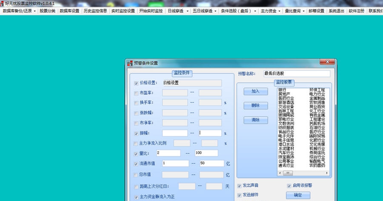
Task: Select 环保工程 in the stock list
Action: (317, 90)
